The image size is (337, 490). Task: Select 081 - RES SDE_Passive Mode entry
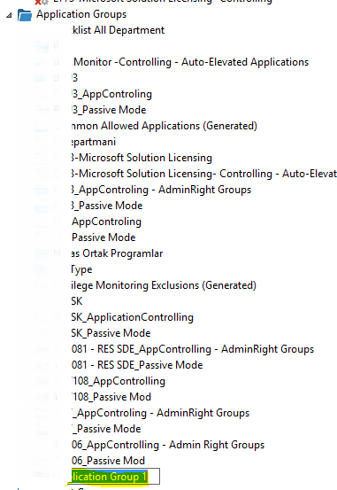click(x=137, y=365)
